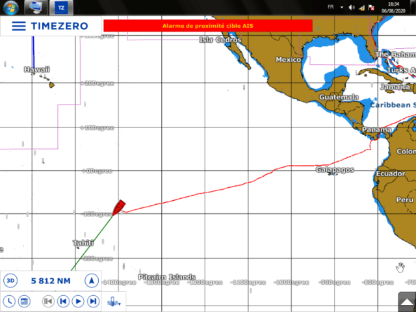Step forward one frame in timeline
Viewport: 416px width, 312px height.
[x=93, y=301]
